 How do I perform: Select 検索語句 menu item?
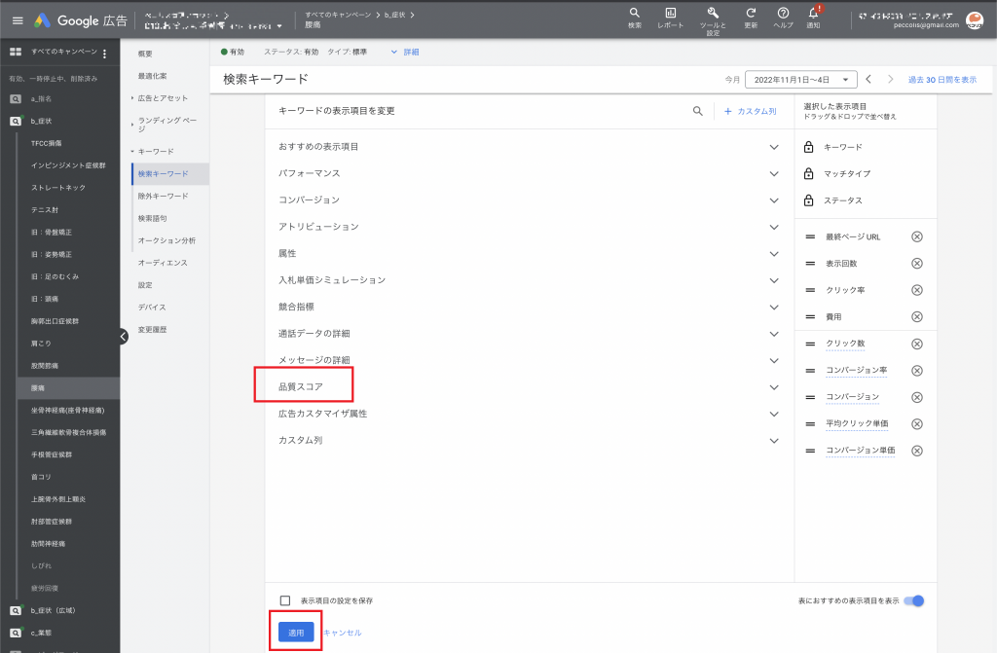153,219
